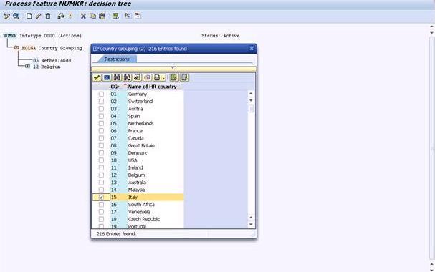This screenshot has width=435, height=272.
Task: Click the Cut scissors icon
Action: (83, 16)
